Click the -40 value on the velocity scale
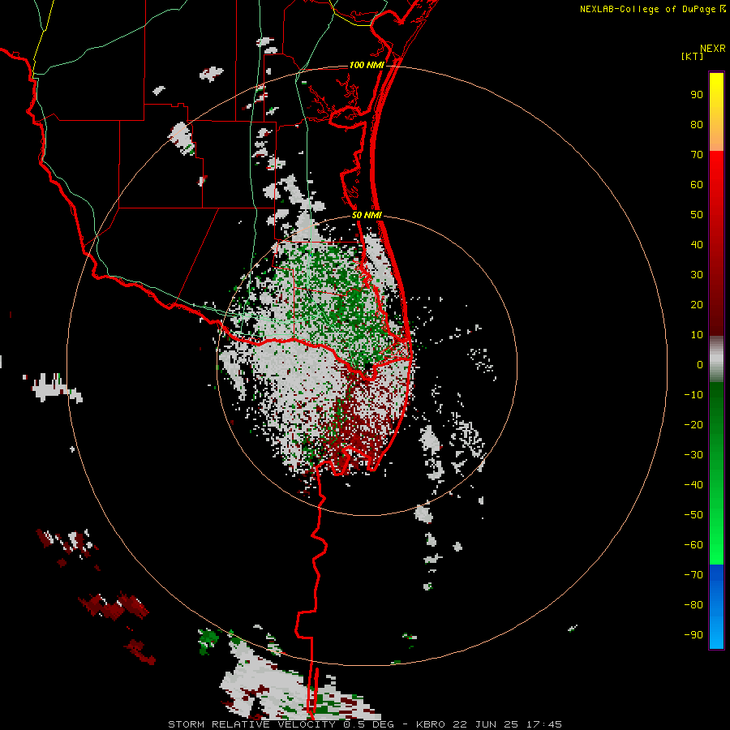Viewport: 730px width, 730px height. tap(693, 485)
